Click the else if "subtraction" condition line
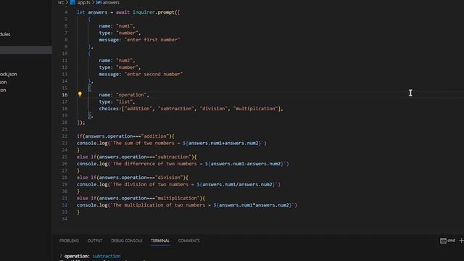Screen dimensions: 464x261 click(136, 157)
